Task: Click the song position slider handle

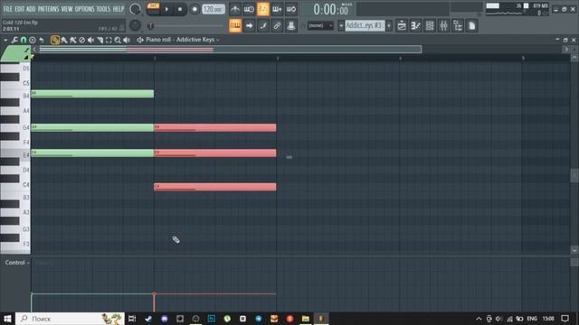Action: coord(150,26)
